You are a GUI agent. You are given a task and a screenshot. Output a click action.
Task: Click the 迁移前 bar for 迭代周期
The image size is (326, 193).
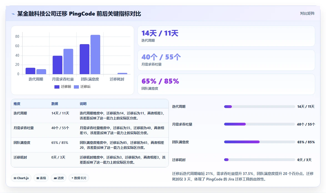click(x=30, y=71)
